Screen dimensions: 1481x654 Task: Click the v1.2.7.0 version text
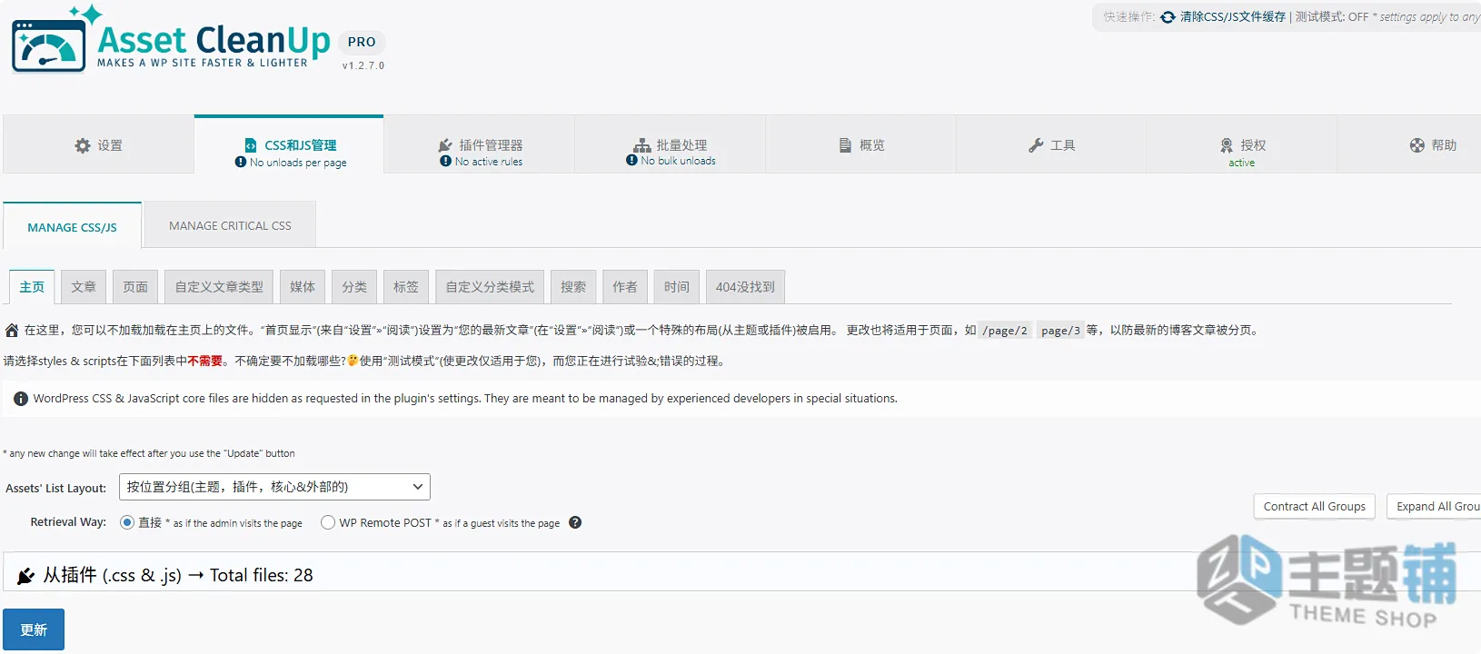[x=363, y=65]
